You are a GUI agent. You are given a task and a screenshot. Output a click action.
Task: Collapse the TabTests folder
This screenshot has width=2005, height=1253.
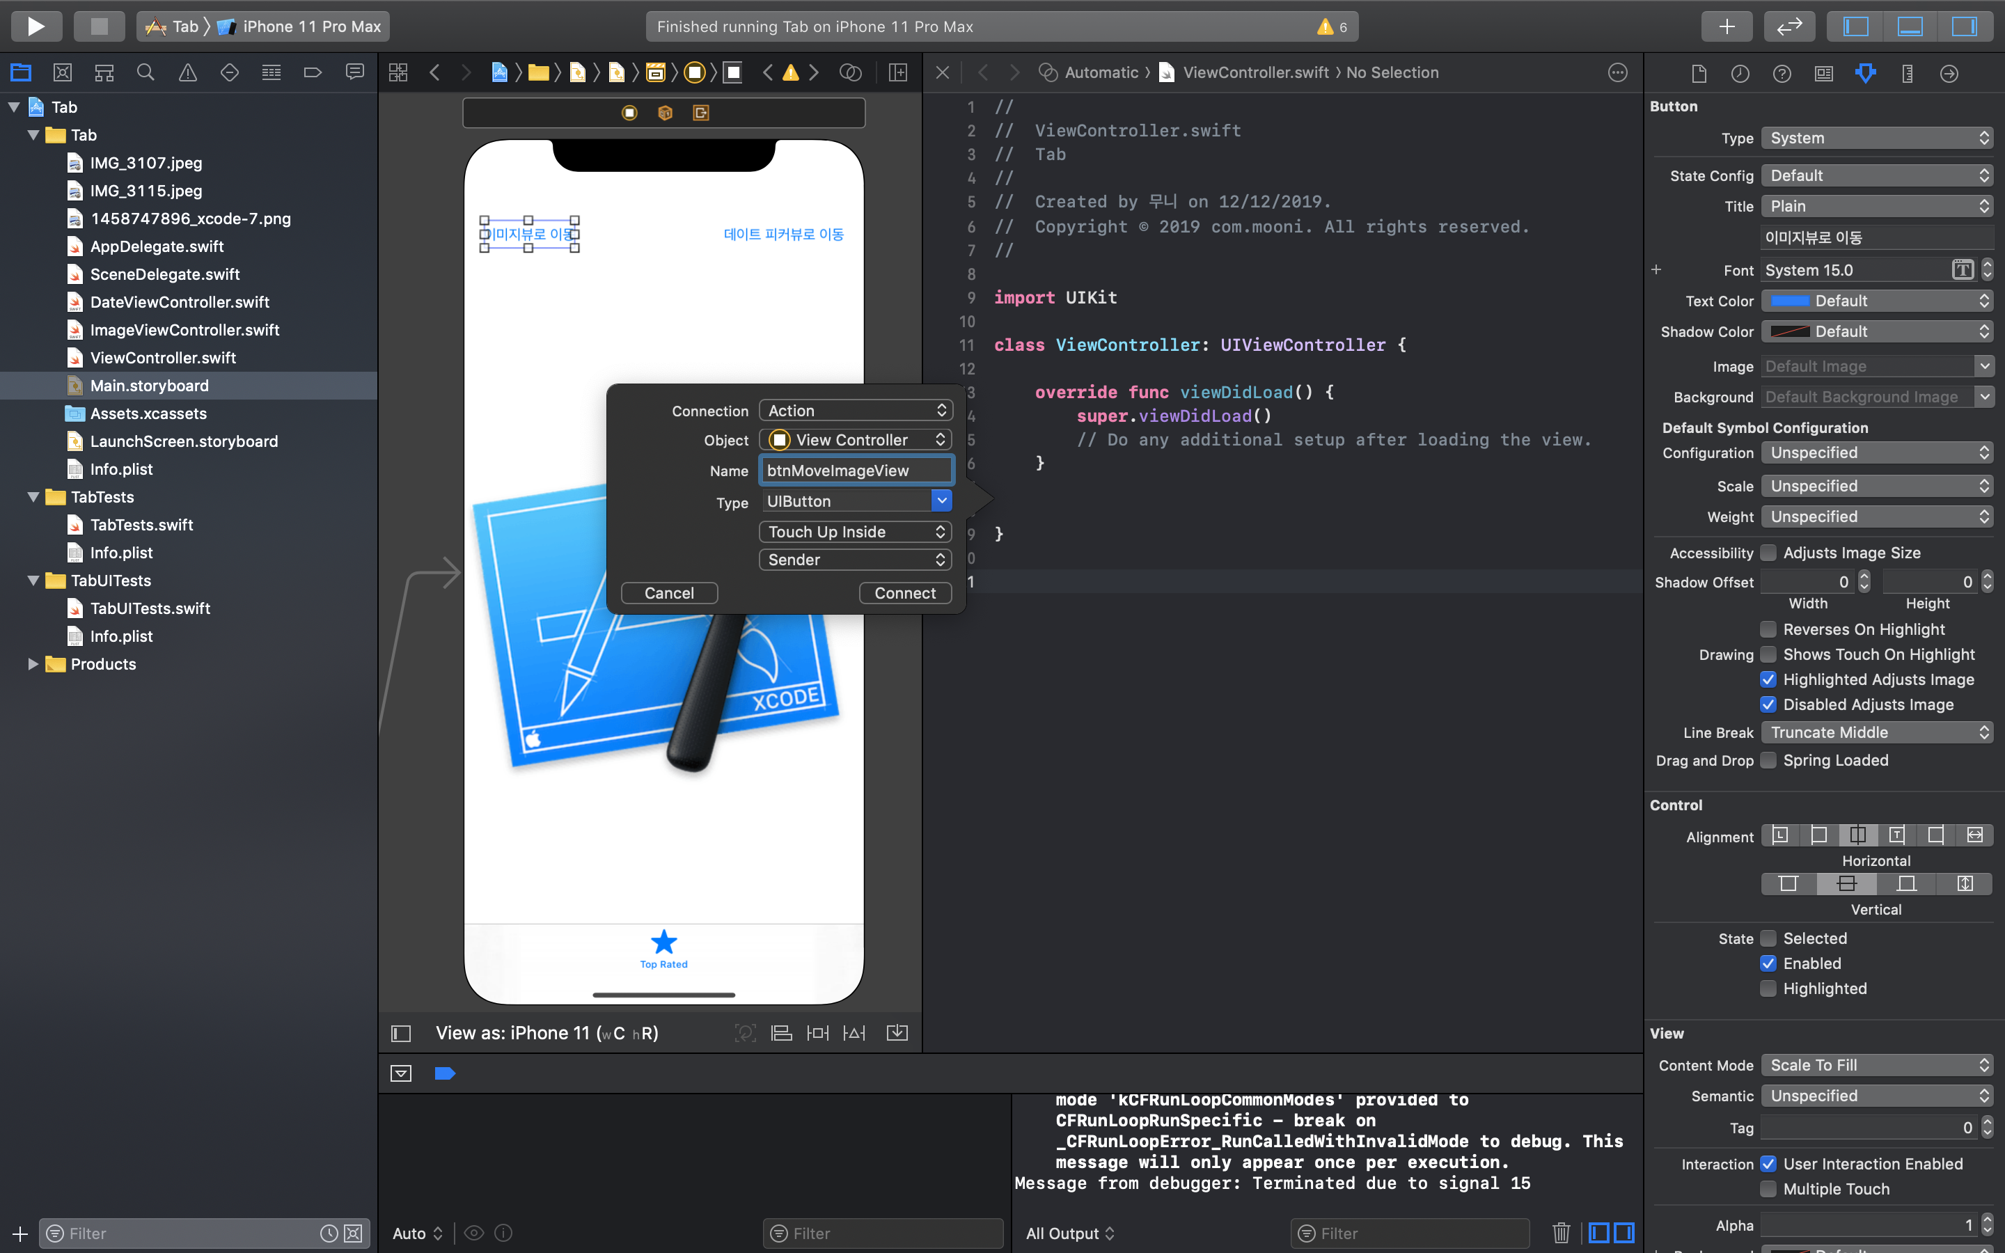click(x=33, y=497)
